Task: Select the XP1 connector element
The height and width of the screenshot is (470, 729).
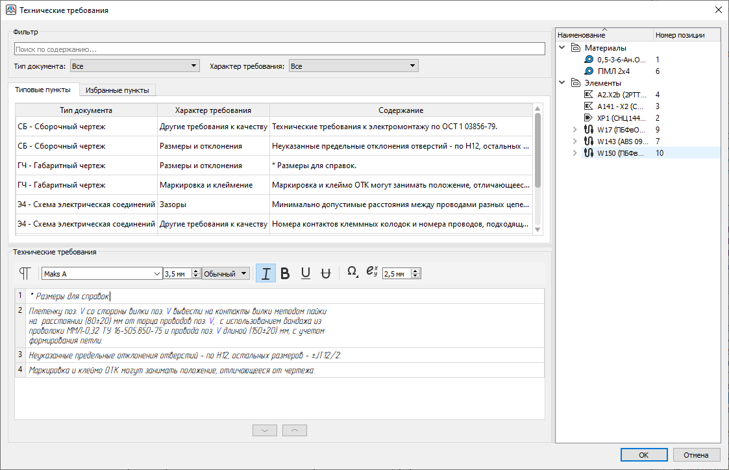Action: click(621, 118)
